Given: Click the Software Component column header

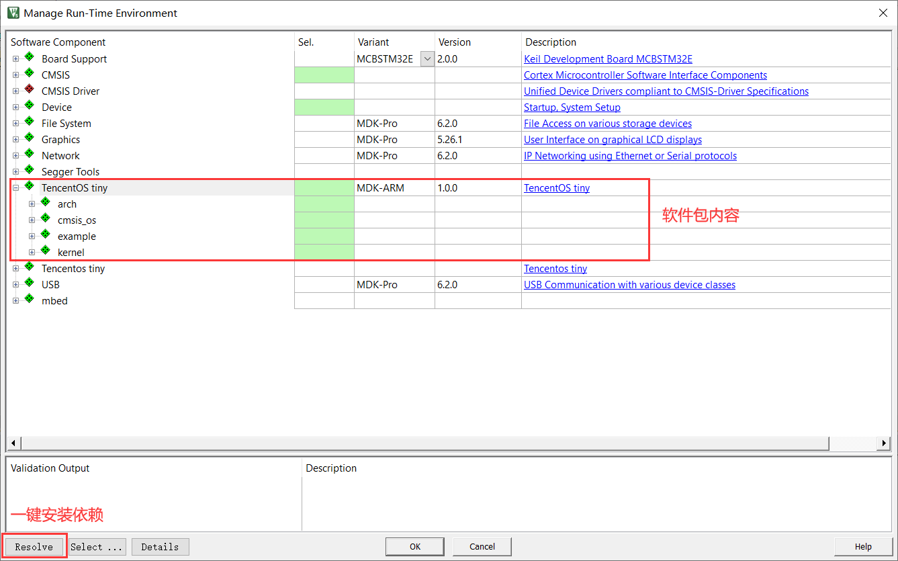Looking at the screenshot, I should (58, 42).
